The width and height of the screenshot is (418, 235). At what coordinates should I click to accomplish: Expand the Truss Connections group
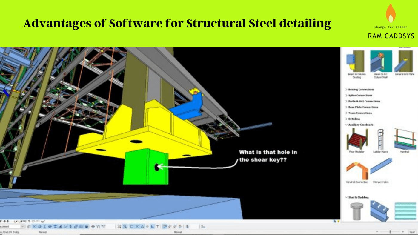coord(359,113)
